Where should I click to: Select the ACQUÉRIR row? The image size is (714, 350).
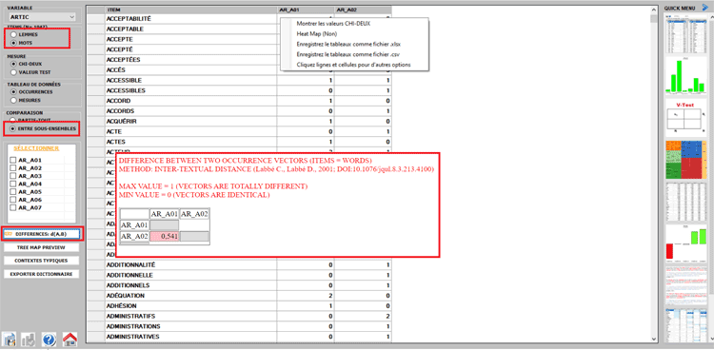click(239, 121)
